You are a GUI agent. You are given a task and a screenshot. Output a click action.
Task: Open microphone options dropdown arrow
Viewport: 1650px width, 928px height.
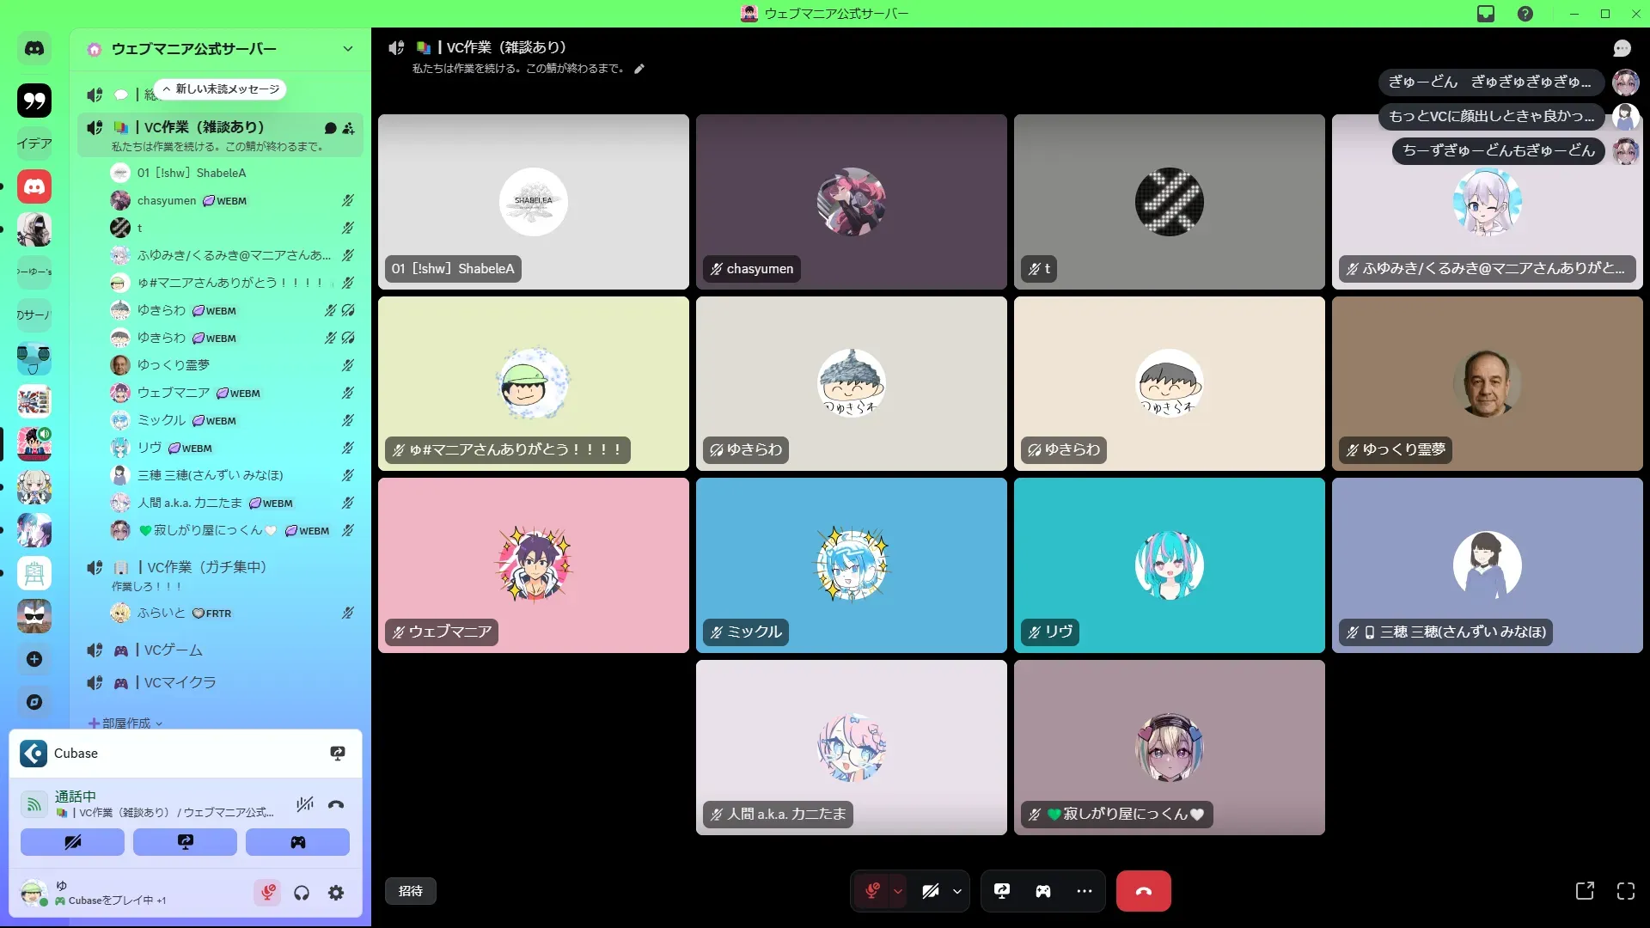click(898, 891)
